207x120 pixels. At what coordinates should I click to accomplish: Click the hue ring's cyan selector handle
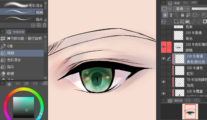pyautogui.click(x=41, y=114)
